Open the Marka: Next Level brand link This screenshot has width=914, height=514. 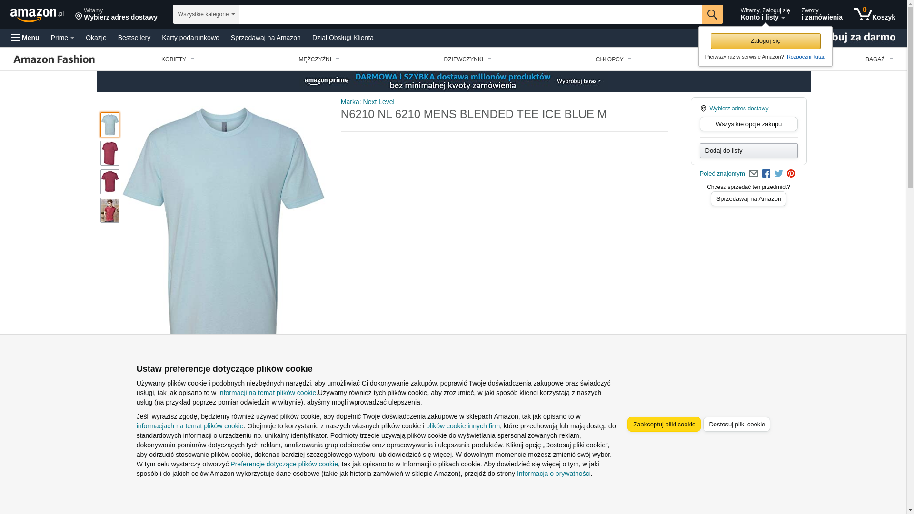(x=368, y=102)
